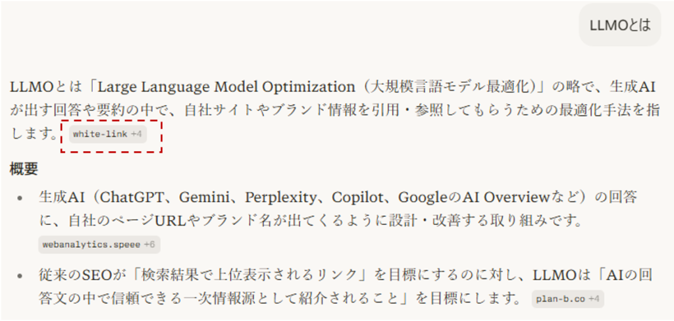This screenshot has width=674, height=321.
Task: Expand the +4 sources beside plan-b.co
Action: point(594,299)
